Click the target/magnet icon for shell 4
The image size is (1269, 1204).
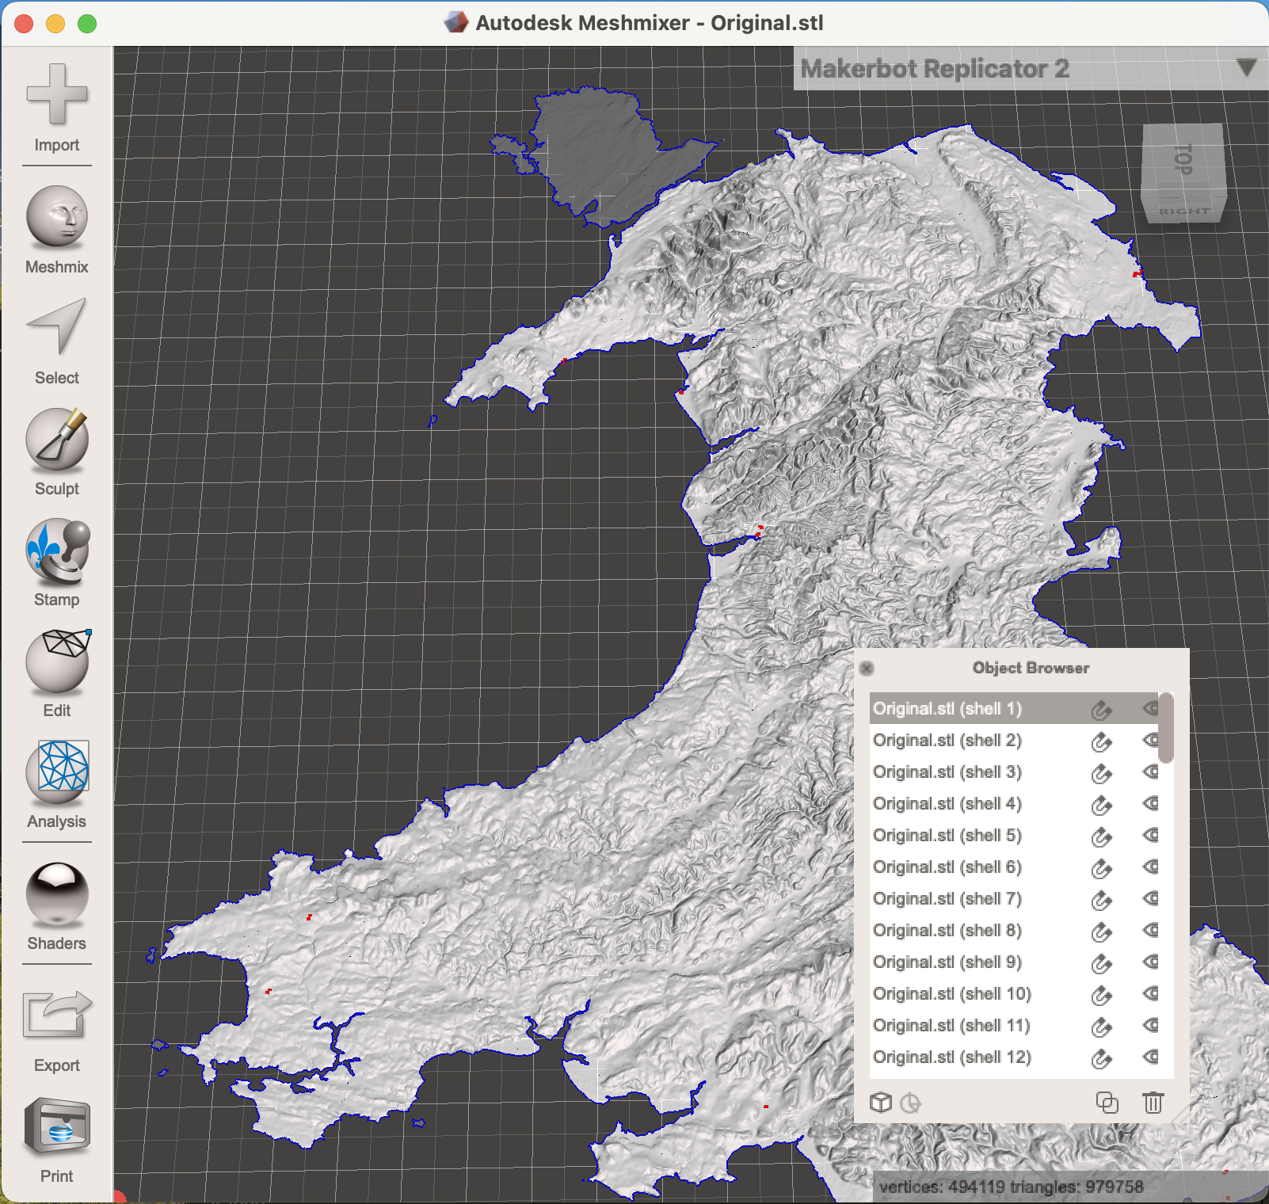point(1102,805)
